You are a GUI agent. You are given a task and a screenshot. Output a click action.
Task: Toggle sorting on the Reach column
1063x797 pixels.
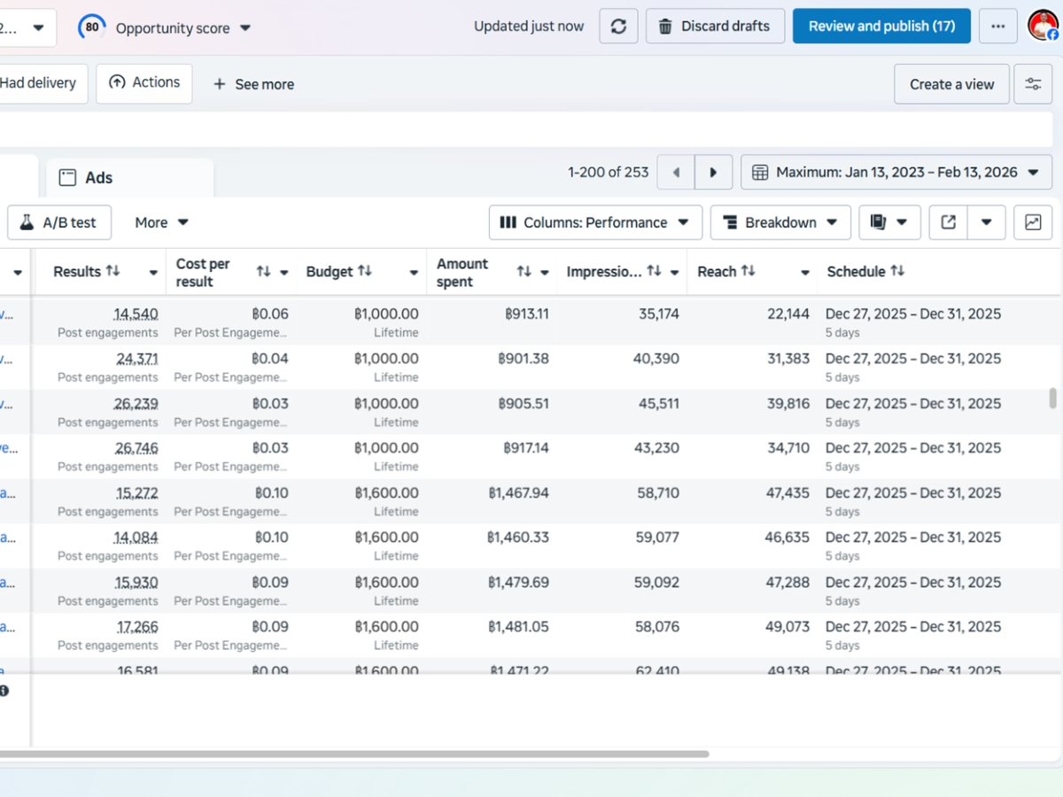point(749,271)
